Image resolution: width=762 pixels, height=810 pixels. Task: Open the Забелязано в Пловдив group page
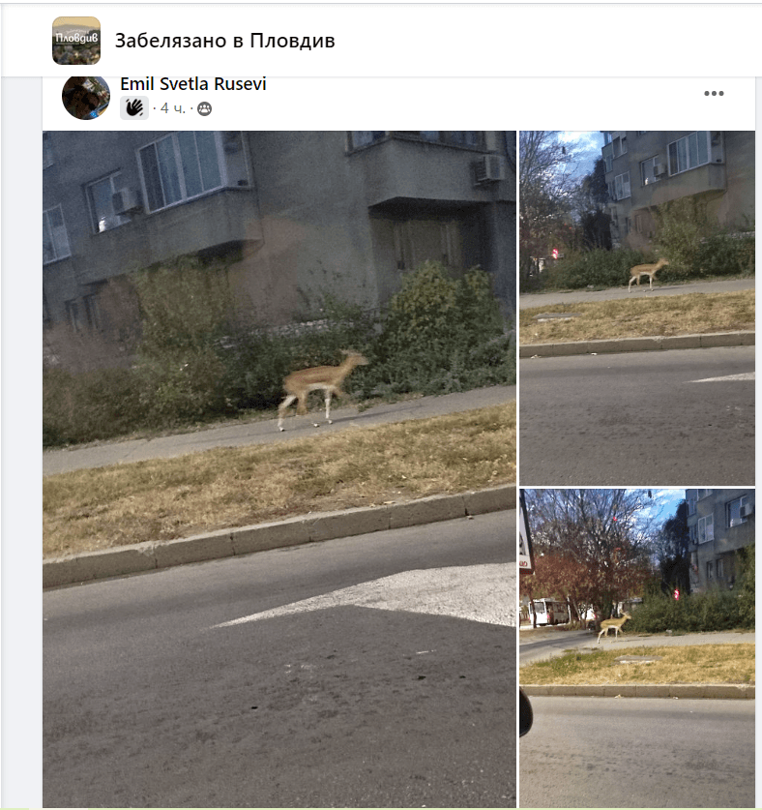tap(224, 41)
